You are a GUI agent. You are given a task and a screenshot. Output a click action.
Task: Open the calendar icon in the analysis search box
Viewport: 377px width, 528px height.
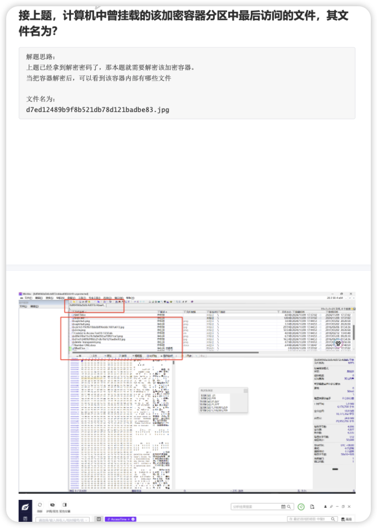pyautogui.click(x=283, y=507)
